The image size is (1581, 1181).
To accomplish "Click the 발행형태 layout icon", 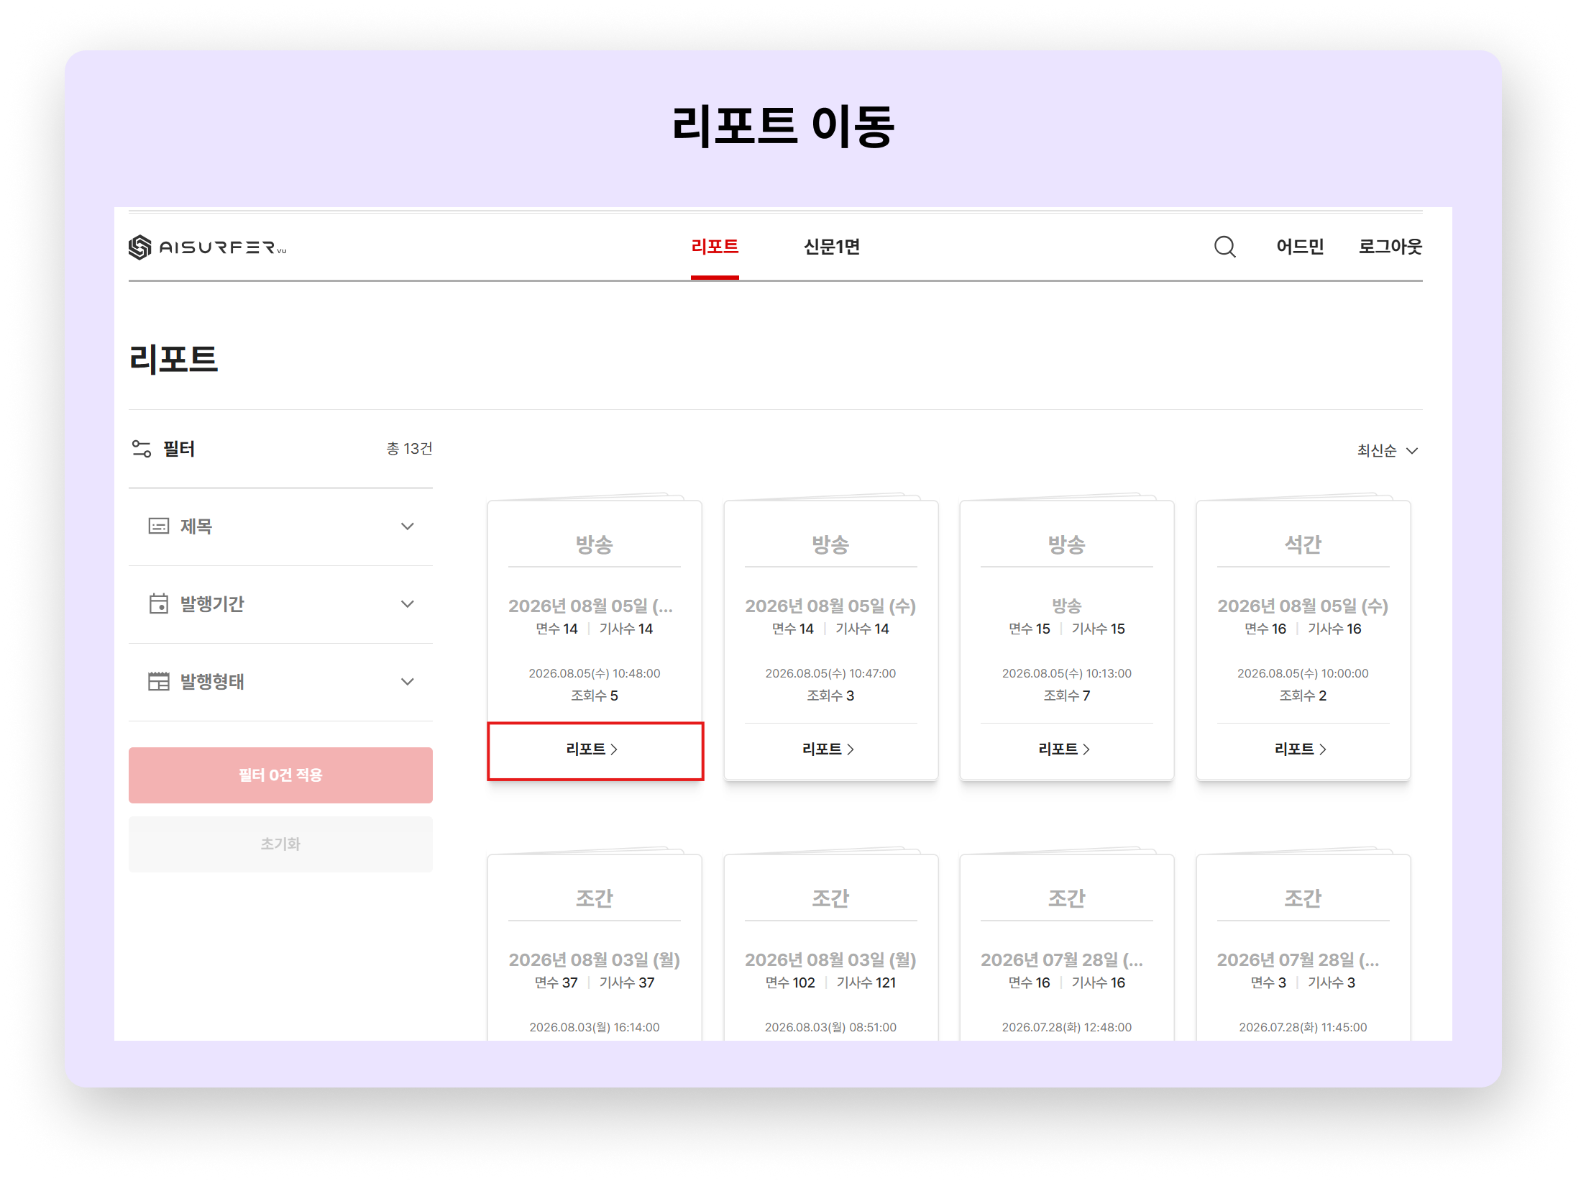I will [158, 682].
